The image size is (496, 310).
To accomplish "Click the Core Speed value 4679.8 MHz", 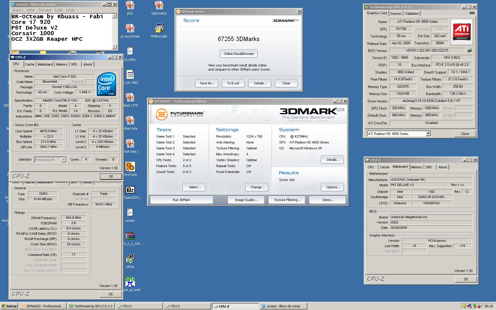I will point(48,131).
